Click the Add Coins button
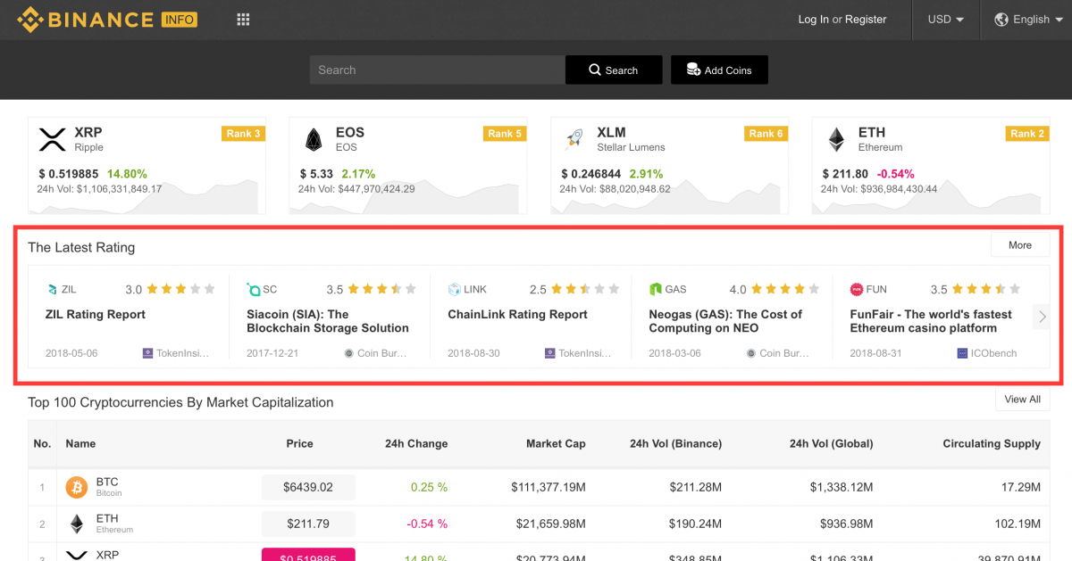The height and width of the screenshot is (561, 1072). tap(719, 70)
